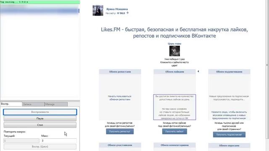Click 'Кликните и займите место царя!' text
269x151 pixels.
(174, 64)
